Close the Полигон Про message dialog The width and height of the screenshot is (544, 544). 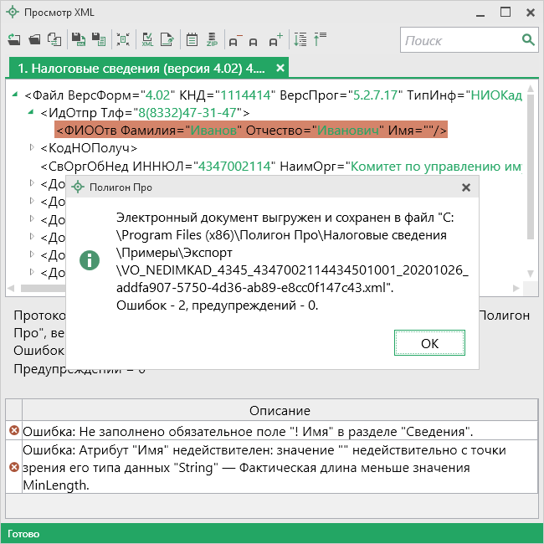[x=466, y=187]
